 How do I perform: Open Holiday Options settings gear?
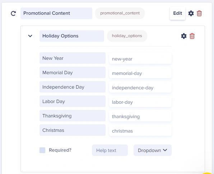point(184,36)
